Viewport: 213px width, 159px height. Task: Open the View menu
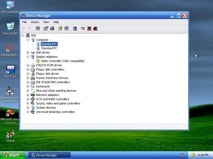coord(46,22)
